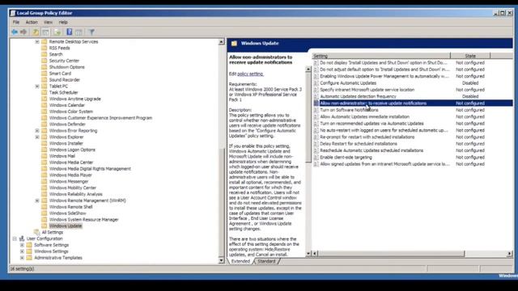Click the folder icon next to Windows Defender

click(x=45, y=124)
